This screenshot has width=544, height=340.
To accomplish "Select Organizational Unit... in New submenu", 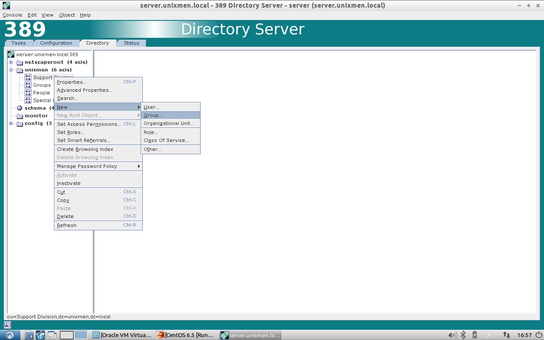I will 170,123.
